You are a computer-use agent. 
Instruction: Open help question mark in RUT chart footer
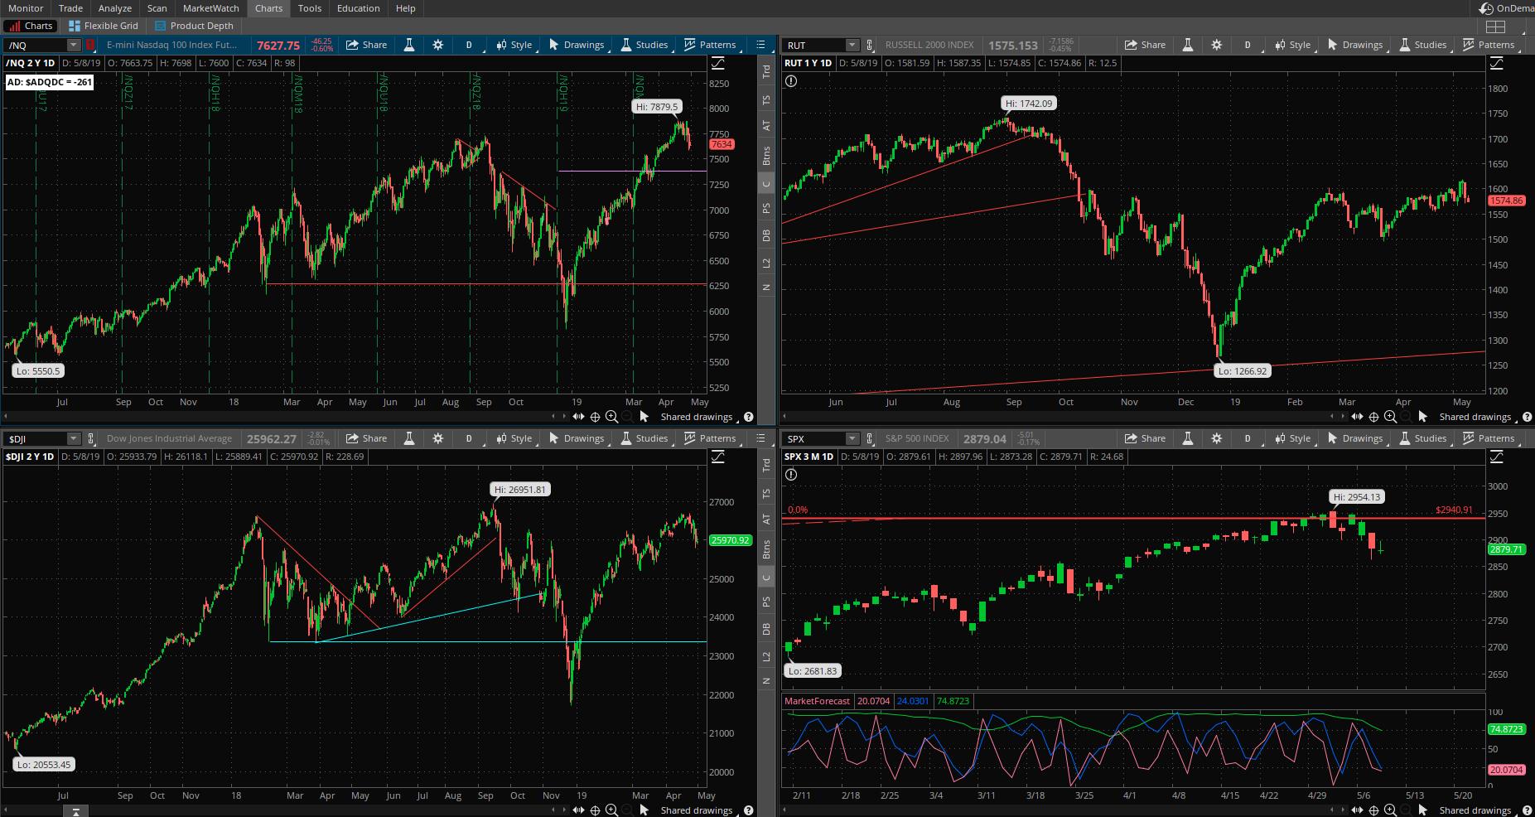click(1528, 417)
